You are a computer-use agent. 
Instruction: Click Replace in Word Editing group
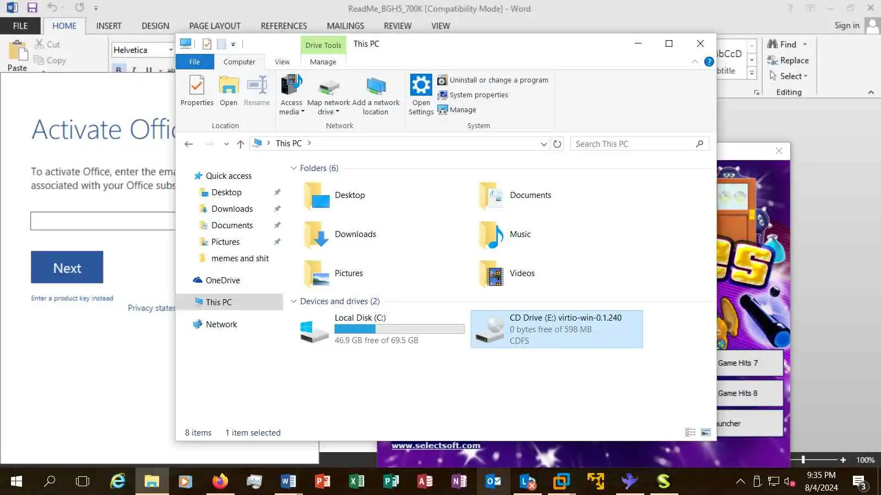(x=788, y=60)
